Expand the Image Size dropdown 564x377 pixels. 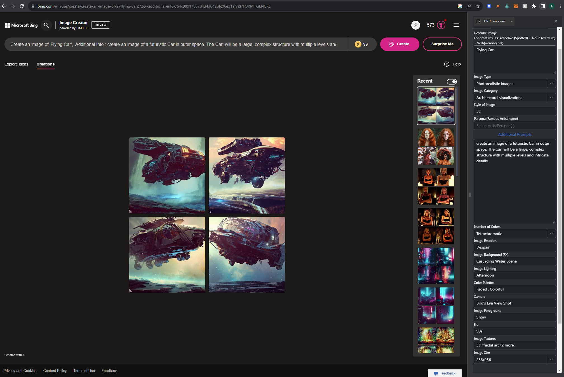[x=551, y=359]
